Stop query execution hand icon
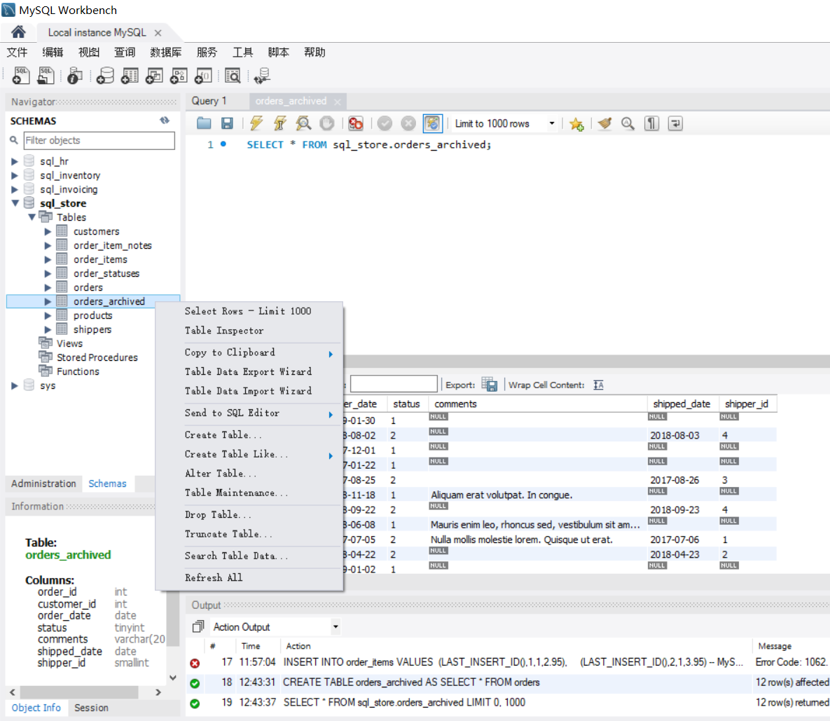Screen dimensions: 830x721 (327, 123)
